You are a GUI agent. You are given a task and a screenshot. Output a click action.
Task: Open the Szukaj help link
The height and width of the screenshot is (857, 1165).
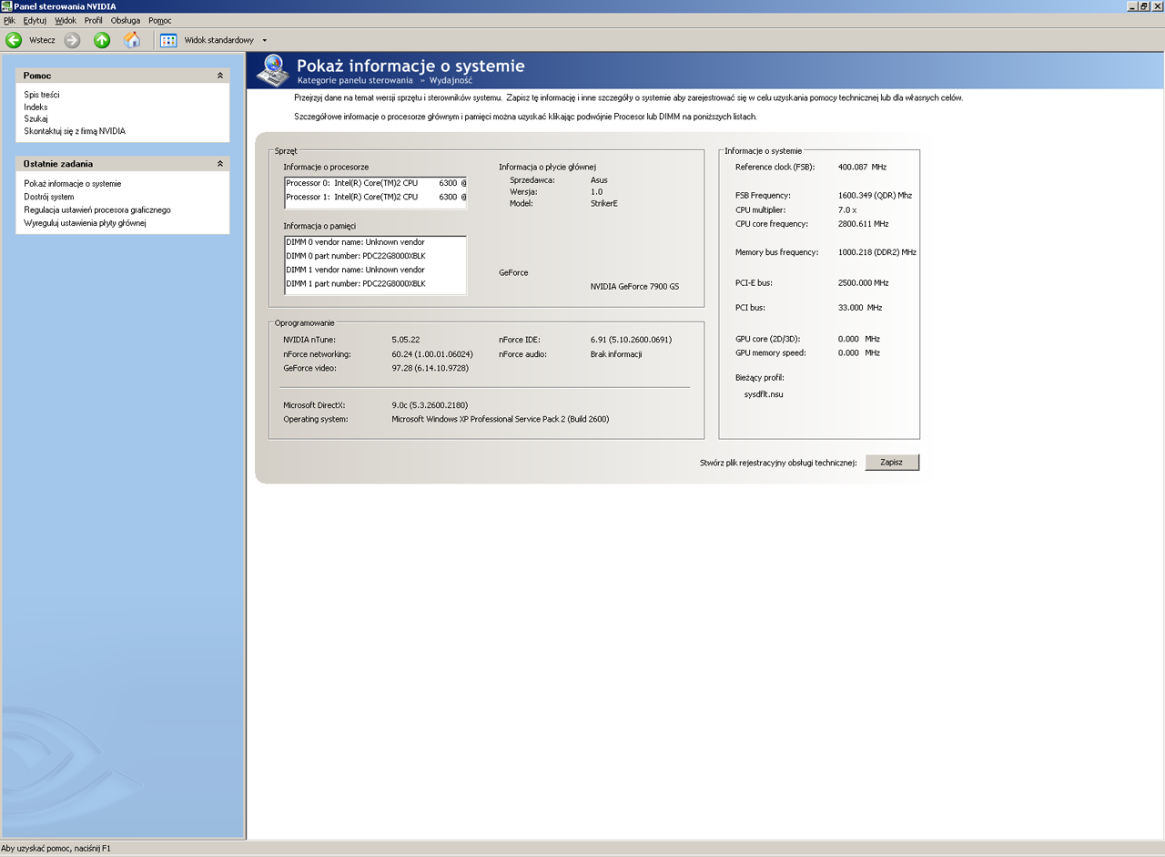(35, 118)
